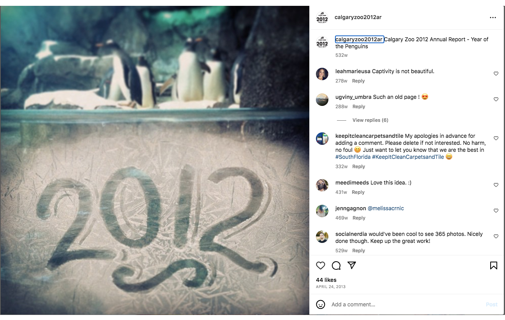The image size is (505, 320).
Task: Expand View replies (6)
Action: (370, 120)
